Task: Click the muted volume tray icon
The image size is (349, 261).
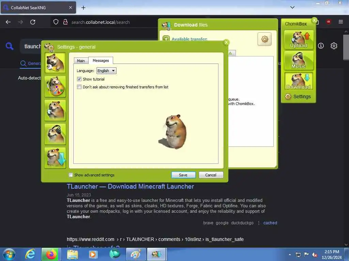Action: 315,255
